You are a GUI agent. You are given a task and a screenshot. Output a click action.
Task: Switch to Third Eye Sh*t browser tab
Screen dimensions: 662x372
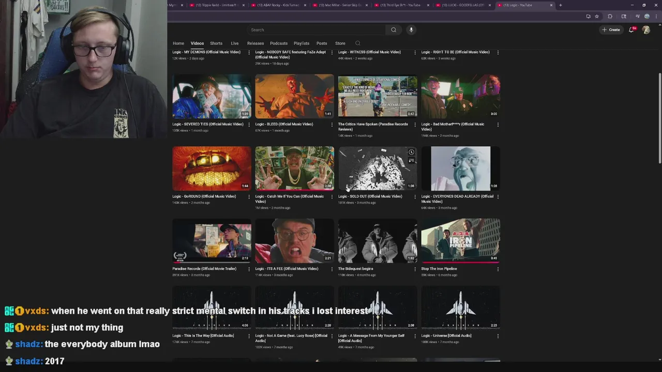tap(401, 5)
